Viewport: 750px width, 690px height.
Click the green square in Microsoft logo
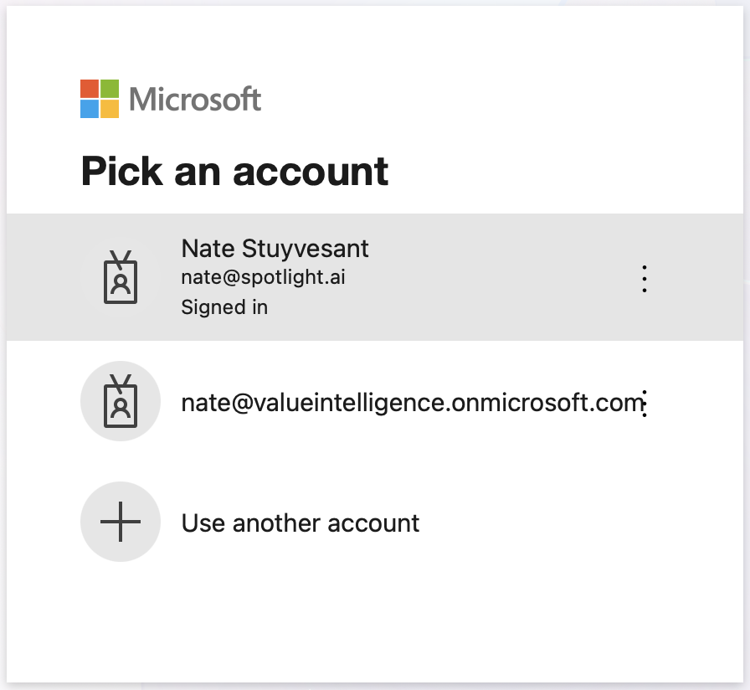110,89
